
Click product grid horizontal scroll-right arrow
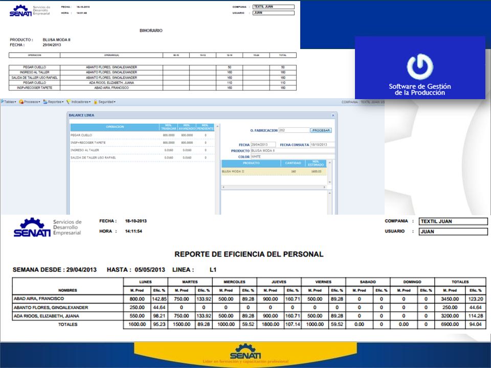coord(325,187)
